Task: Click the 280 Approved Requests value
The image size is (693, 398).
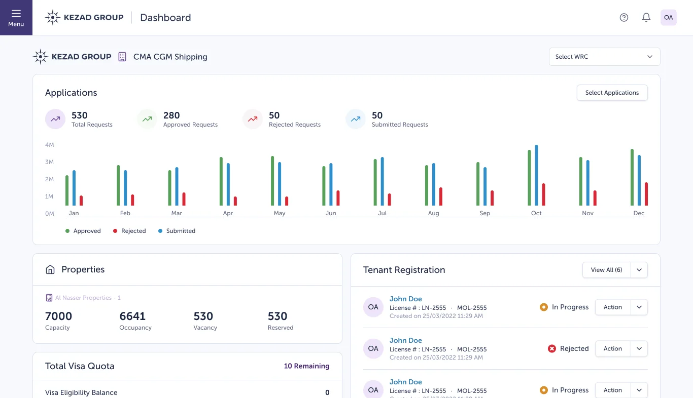Action: (171, 115)
